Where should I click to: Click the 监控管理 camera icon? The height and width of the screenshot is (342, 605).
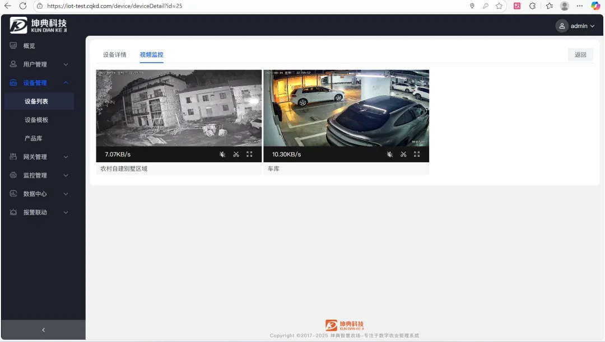(13, 175)
